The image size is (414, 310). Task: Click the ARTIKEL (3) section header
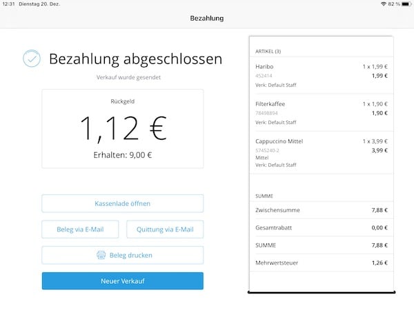click(x=269, y=51)
